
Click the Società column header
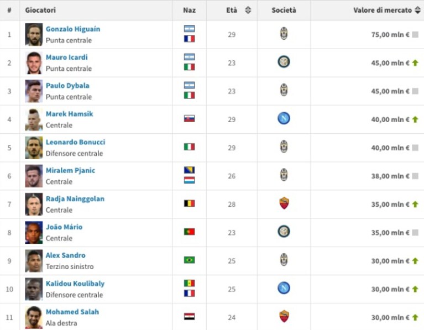click(x=284, y=11)
